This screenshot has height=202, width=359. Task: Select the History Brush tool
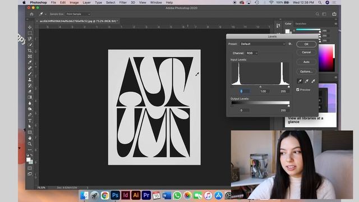[30, 85]
